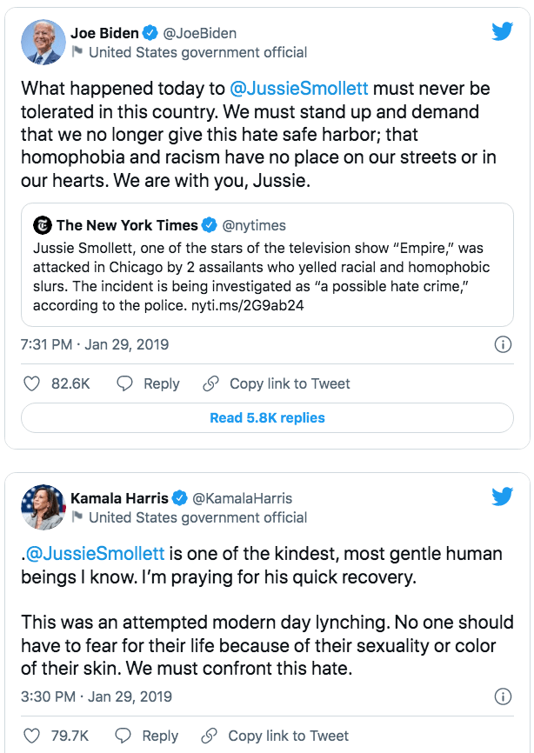Like Joe Biden's tweet with the heart
This screenshot has width=534, height=753.
(31, 383)
